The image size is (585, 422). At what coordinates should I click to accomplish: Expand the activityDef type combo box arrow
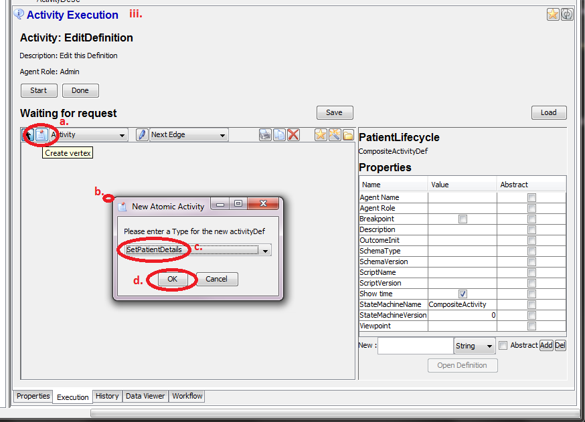coord(265,250)
